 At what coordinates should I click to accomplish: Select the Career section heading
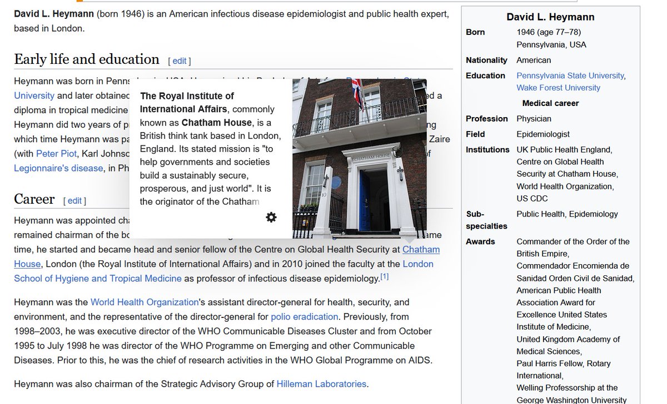point(34,199)
